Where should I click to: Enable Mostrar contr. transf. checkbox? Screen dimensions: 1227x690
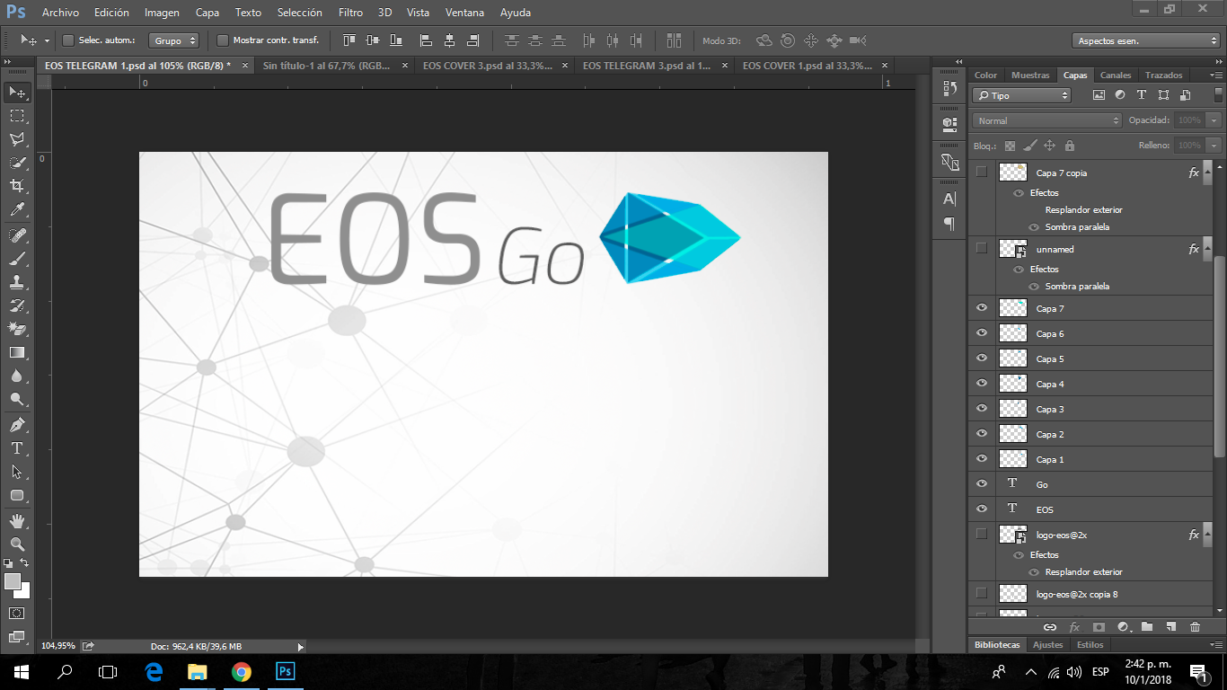[x=223, y=40]
